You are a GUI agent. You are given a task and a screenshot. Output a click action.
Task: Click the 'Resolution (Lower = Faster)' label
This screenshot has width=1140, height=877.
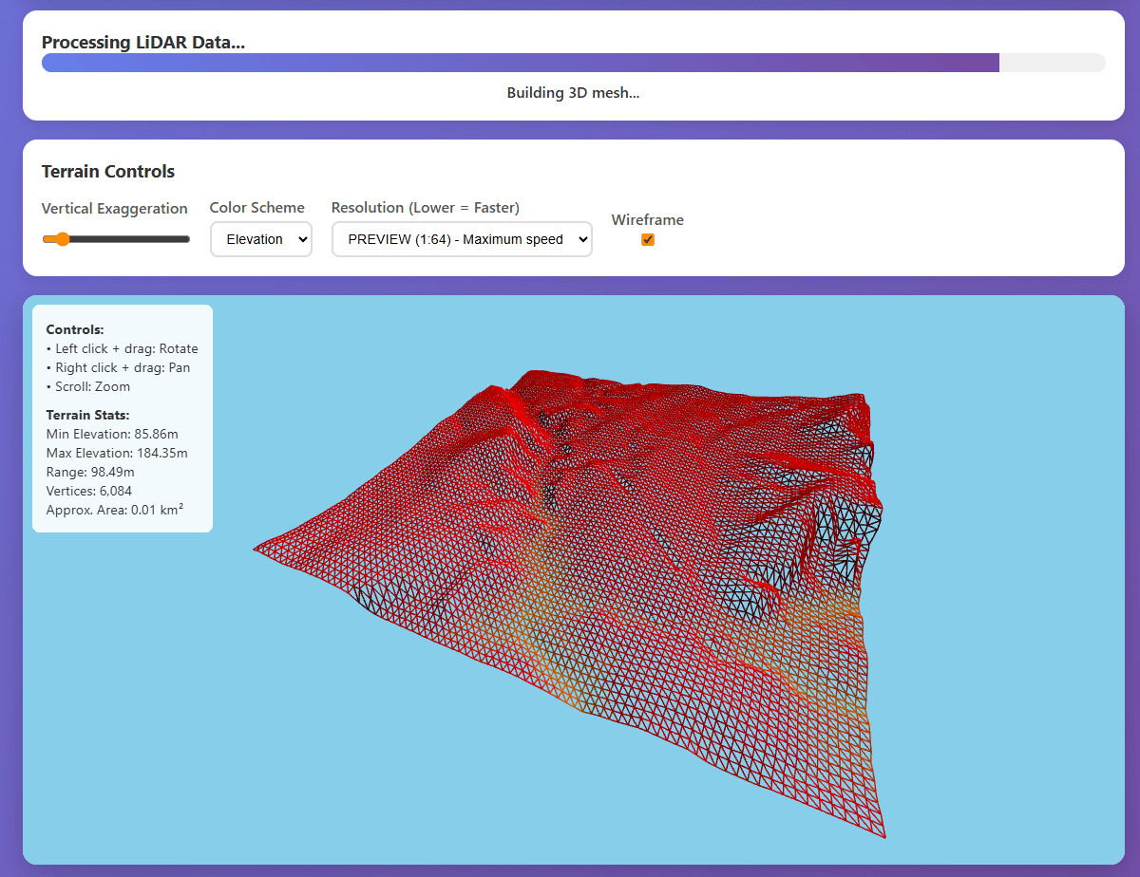coord(425,208)
